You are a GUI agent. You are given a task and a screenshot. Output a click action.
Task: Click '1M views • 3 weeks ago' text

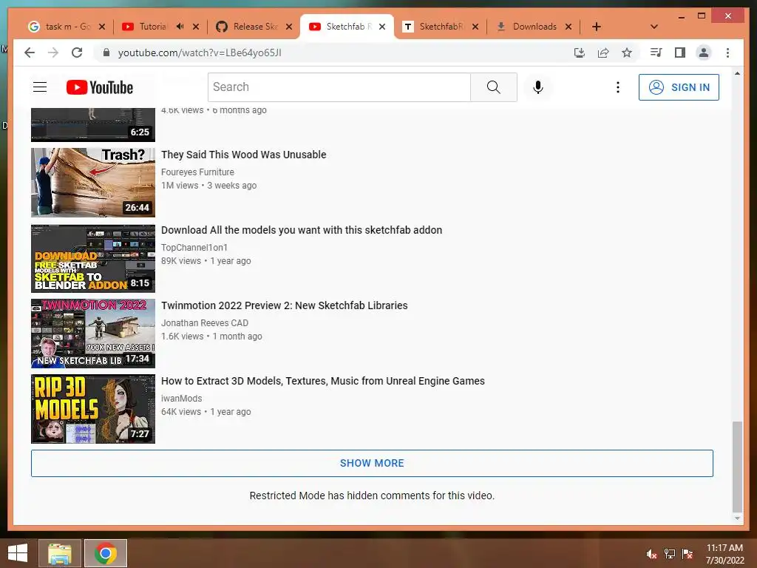(x=208, y=186)
